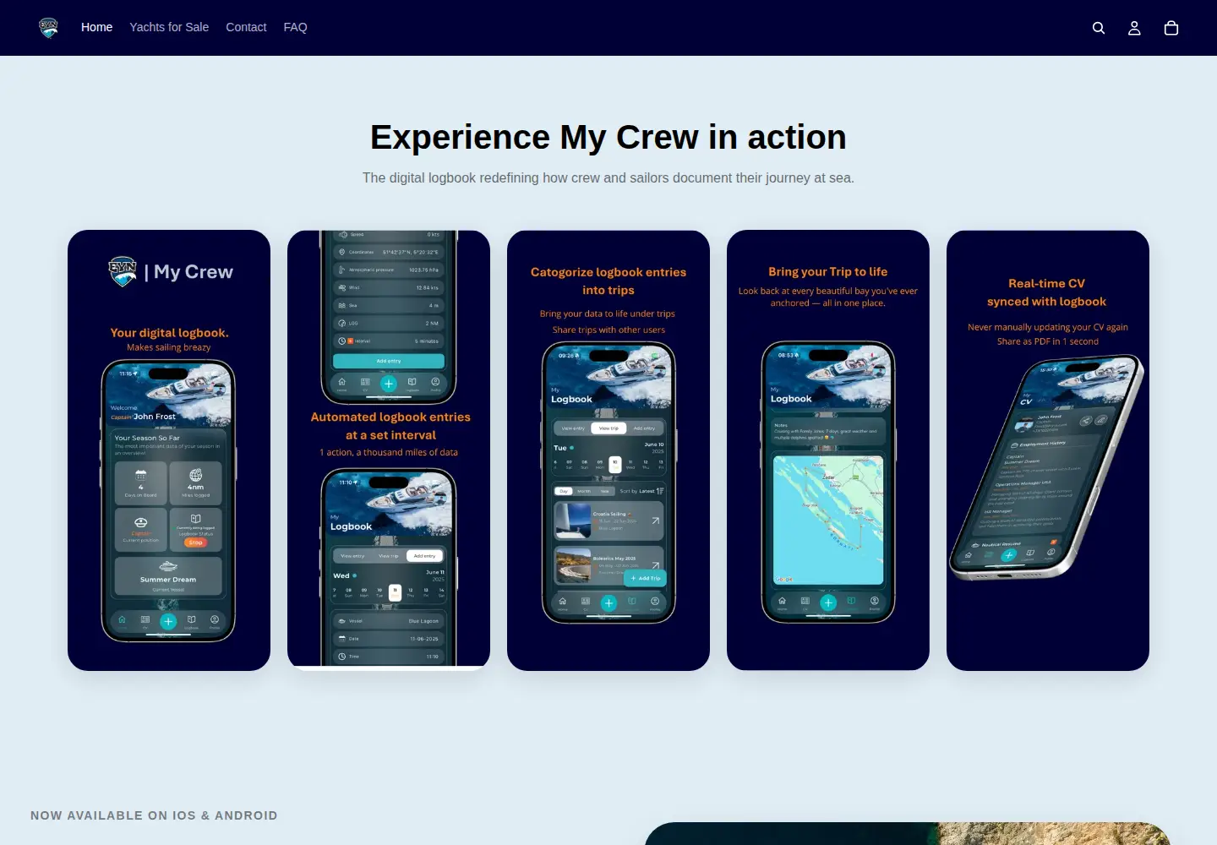Open the 'Bring your Trip to life' card
Viewport: 1217px width, 845px height.
tap(828, 450)
